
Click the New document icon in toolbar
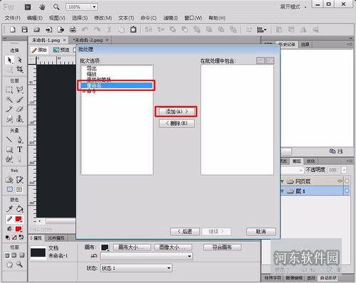click(13, 30)
